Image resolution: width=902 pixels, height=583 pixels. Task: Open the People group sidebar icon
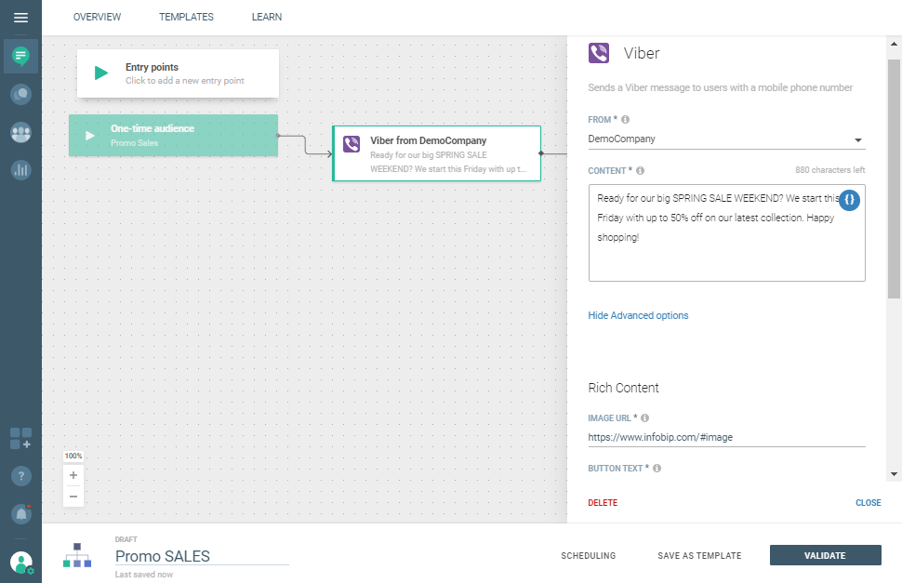[20, 133]
